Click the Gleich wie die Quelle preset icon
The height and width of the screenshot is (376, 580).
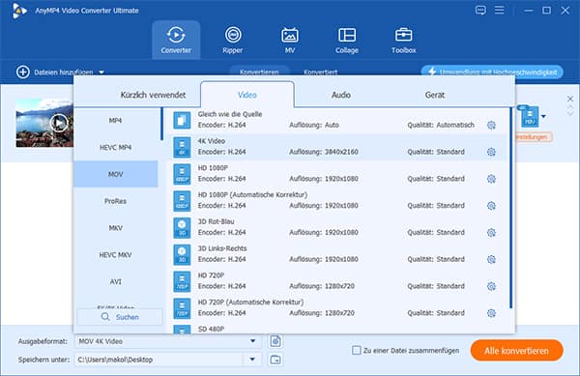pyautogui.click(x=182, y=120)
